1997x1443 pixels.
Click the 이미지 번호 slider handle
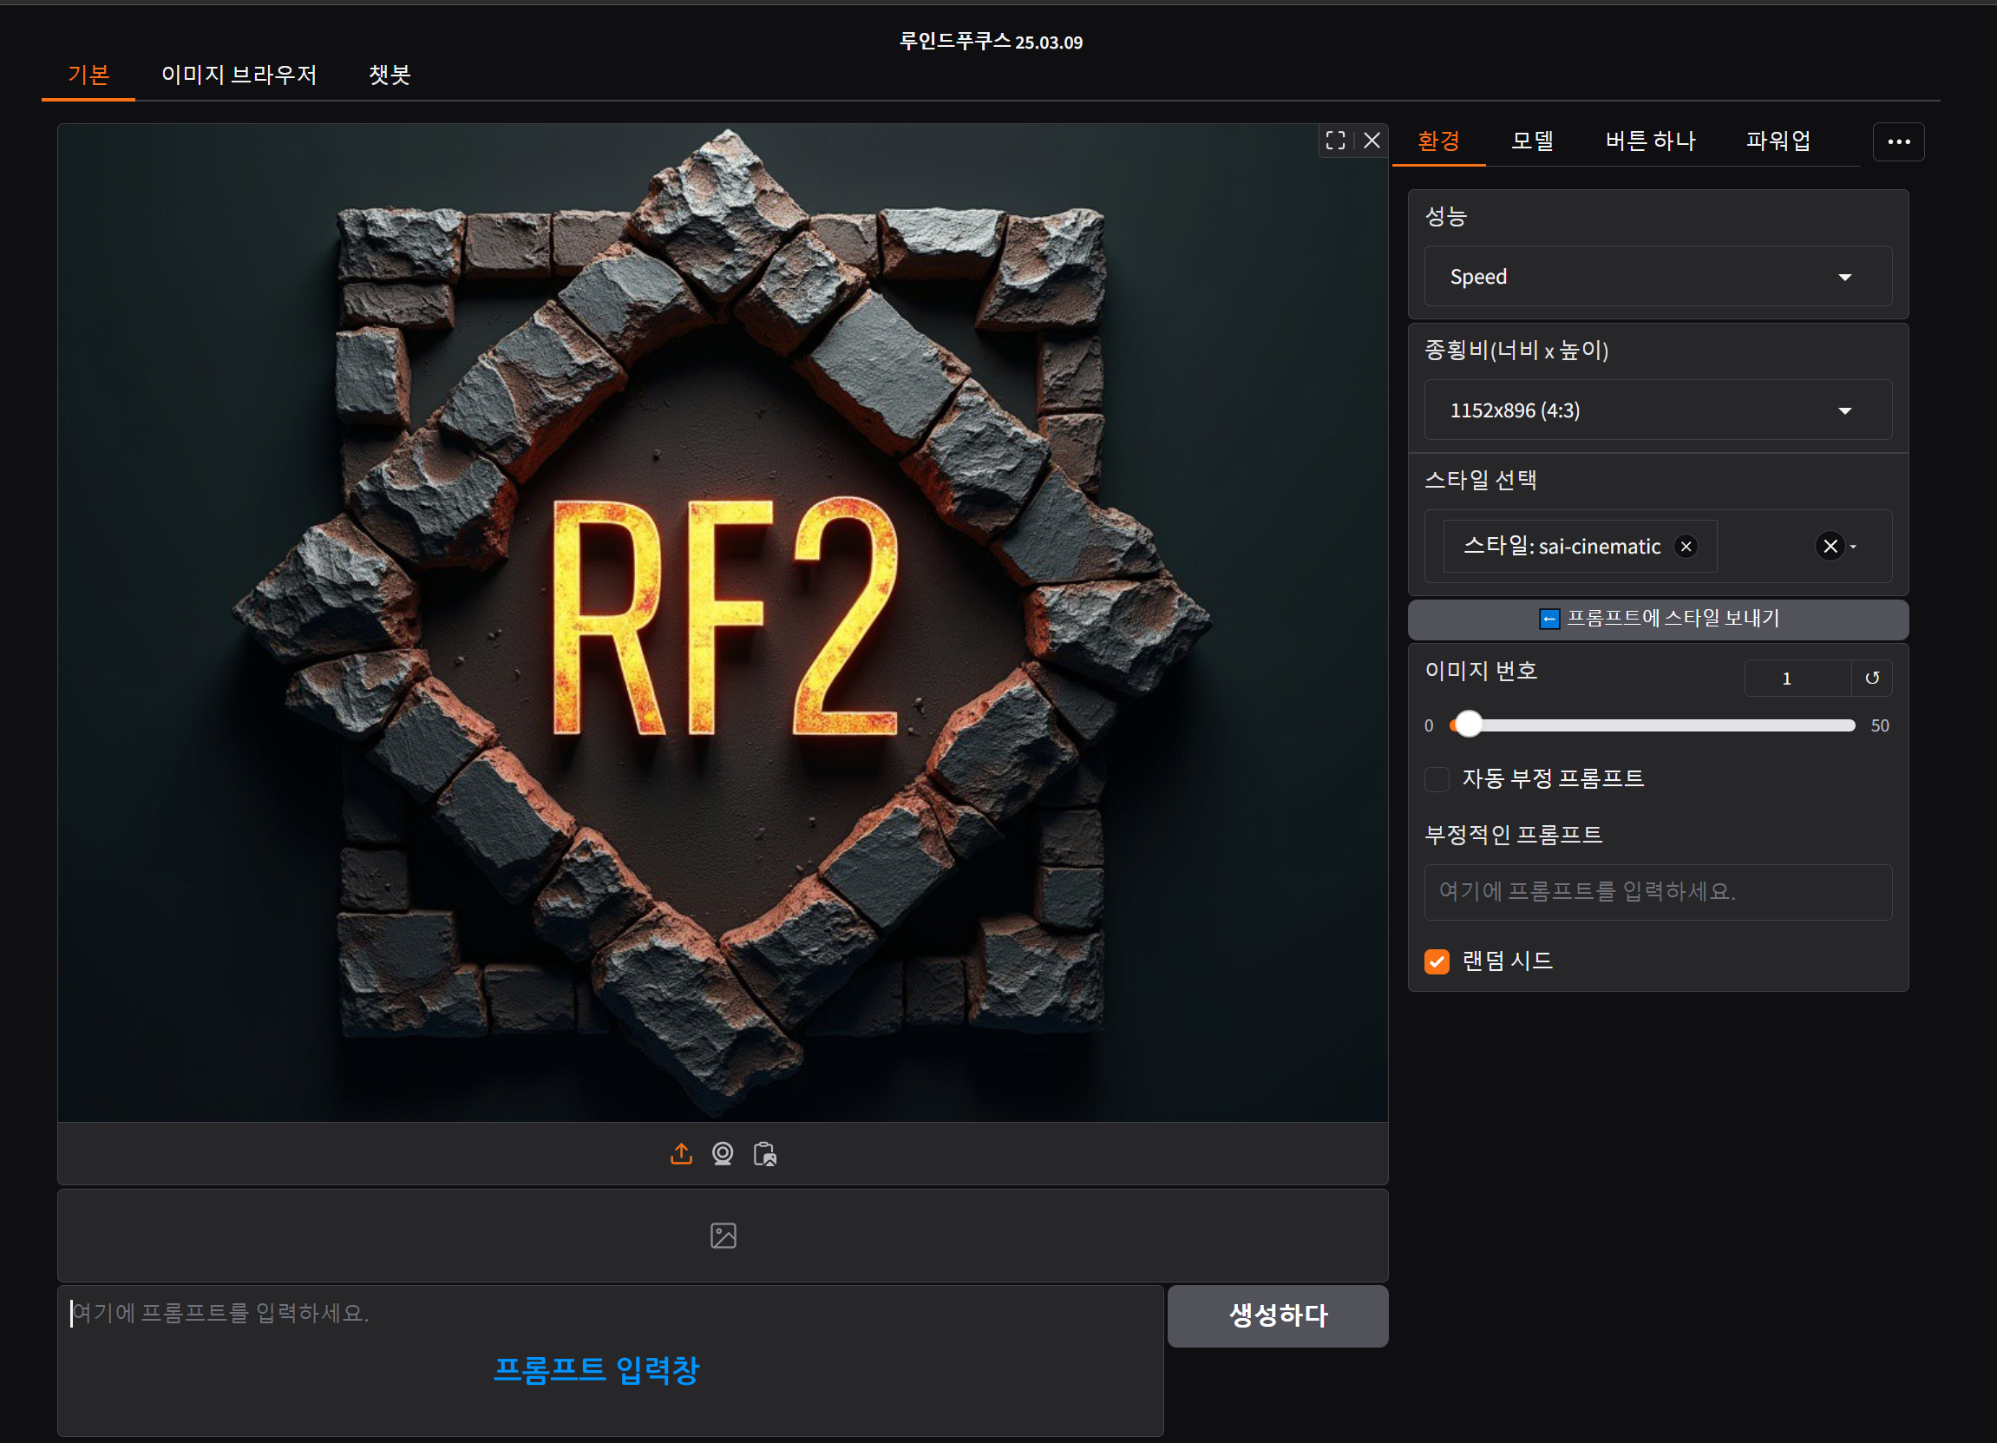click(x=1468, y=725)
